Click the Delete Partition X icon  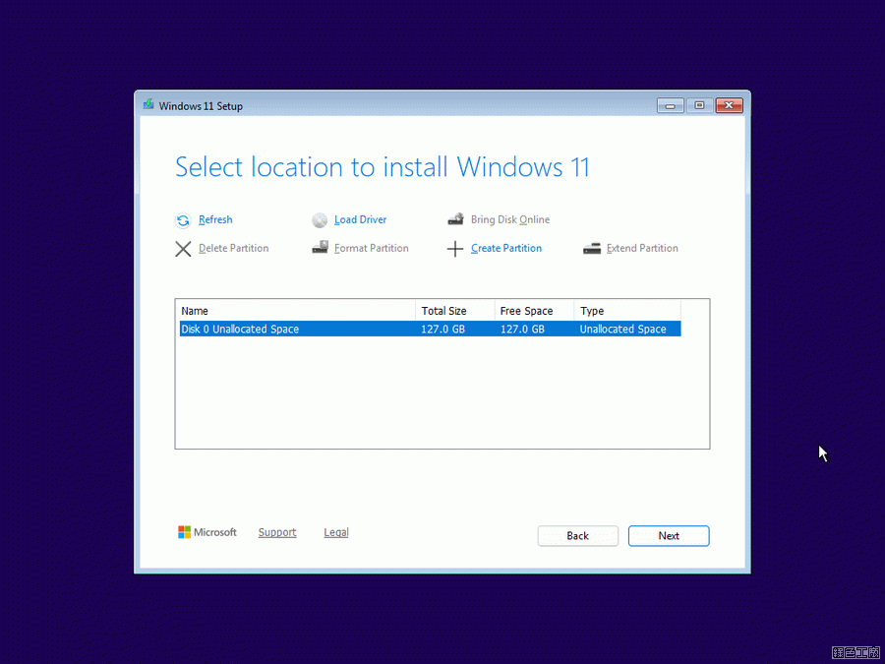pos(183,249)
